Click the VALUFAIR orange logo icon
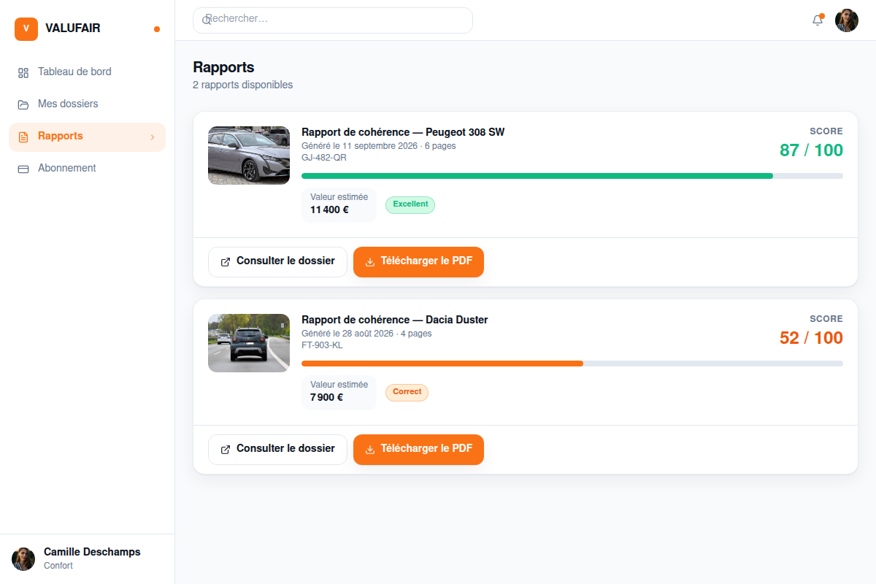Image resolution: width=876 pixels, height=584 pixels. [26, 29]
